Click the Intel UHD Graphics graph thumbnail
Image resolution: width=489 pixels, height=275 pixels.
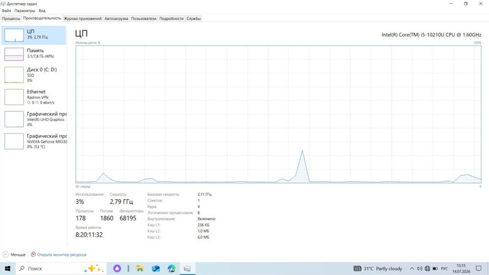coord(14,119)
